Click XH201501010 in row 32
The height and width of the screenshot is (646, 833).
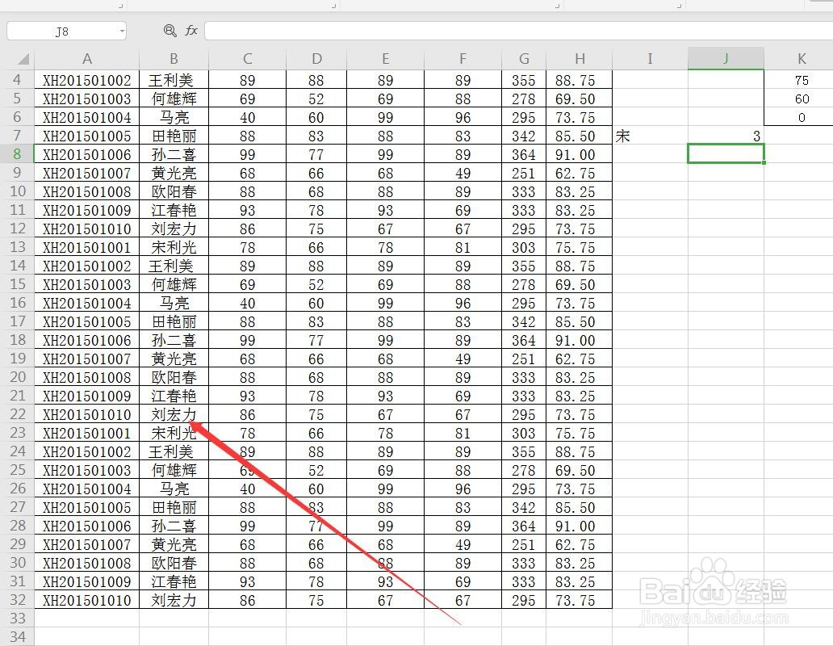coord(87,600)
